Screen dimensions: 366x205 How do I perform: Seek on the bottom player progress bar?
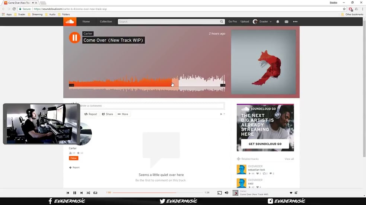pos(157,193)
